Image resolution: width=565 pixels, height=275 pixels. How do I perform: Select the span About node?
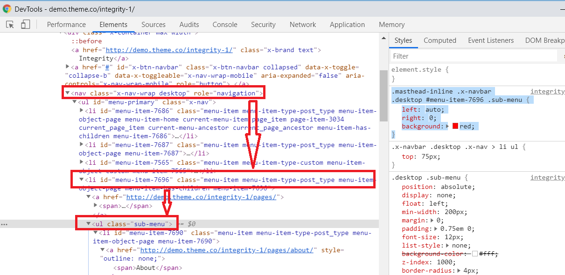(147, 268)
